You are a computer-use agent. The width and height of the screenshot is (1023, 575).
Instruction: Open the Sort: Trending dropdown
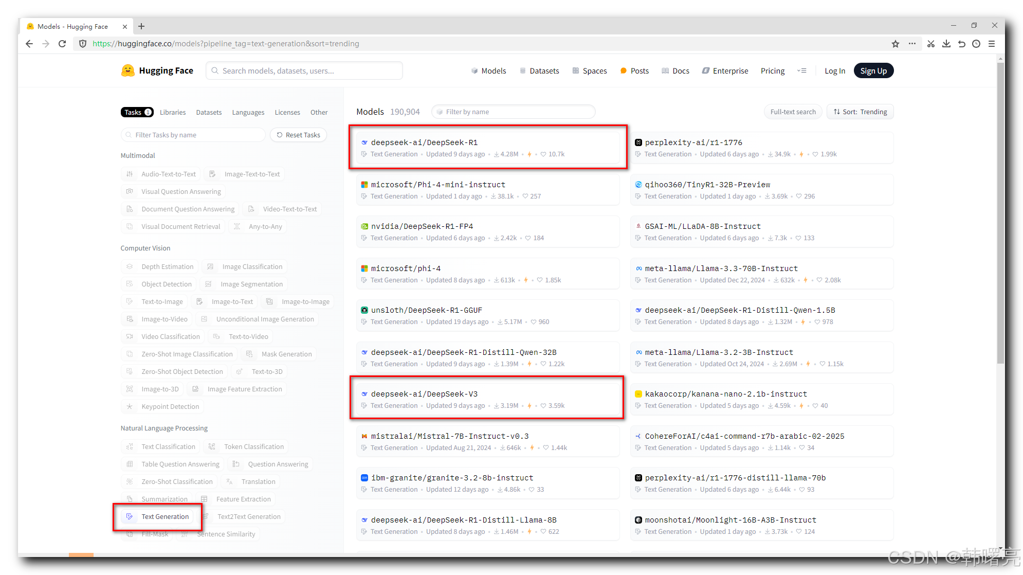pyautogui.click(x=860, y=112)
